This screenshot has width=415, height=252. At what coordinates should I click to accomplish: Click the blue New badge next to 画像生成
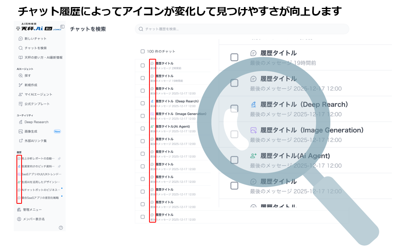tap(57, 131)
